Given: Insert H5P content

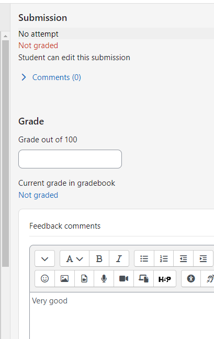Looking at the screenshot, I should (165, 279).
